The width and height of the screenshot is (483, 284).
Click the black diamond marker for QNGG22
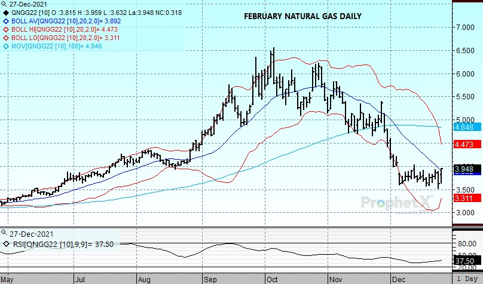(x=5, y=13)
